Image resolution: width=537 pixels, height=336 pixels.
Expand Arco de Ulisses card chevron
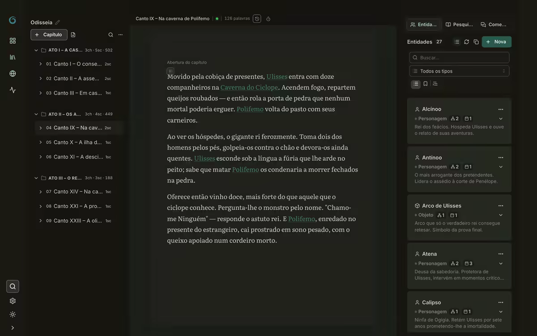click(x=501, y=215)
